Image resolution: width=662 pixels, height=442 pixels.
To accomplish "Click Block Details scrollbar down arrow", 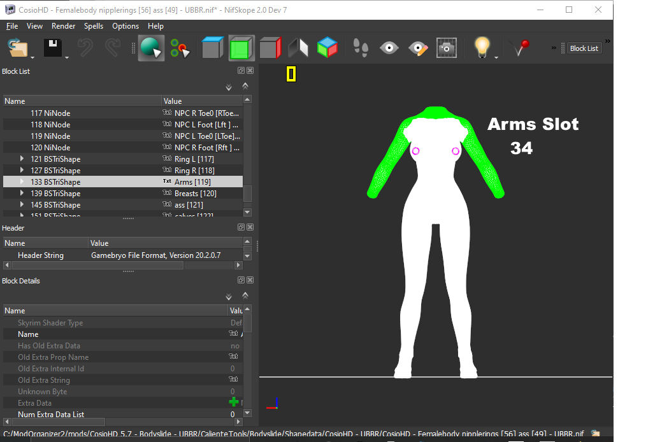I will click(x=247, y=413).
